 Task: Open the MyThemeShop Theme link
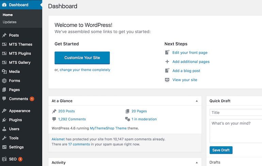click(x=108, y=128)
